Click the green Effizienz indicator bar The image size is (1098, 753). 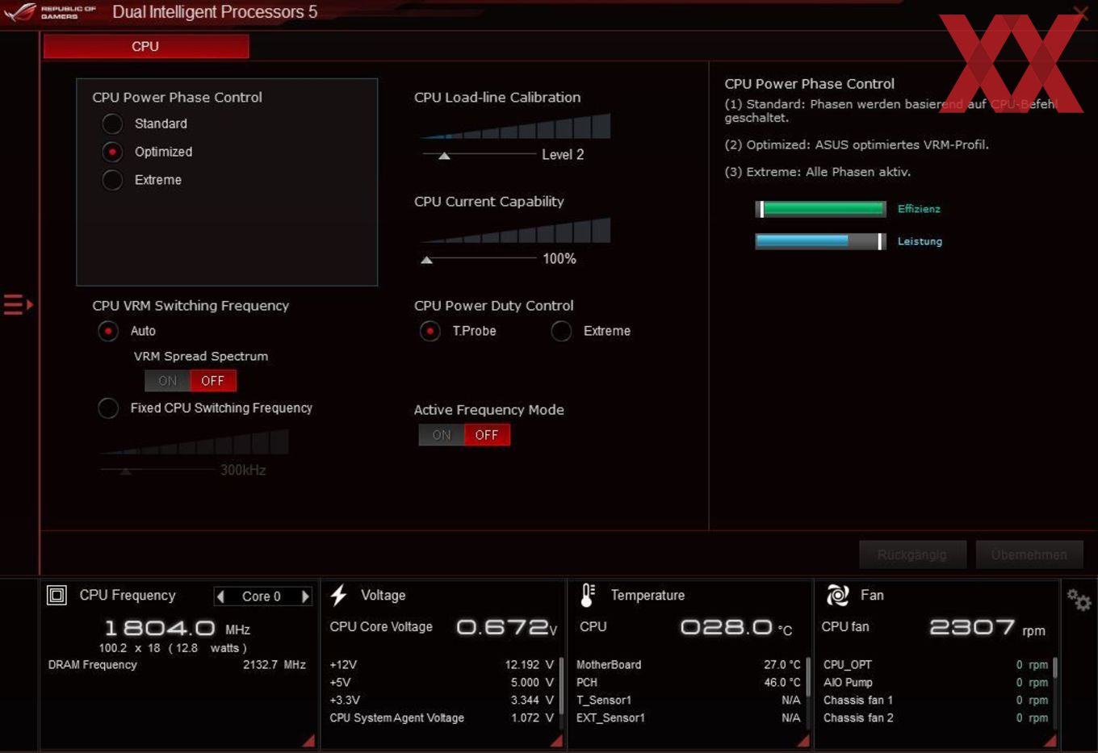[x=820, y=209]
